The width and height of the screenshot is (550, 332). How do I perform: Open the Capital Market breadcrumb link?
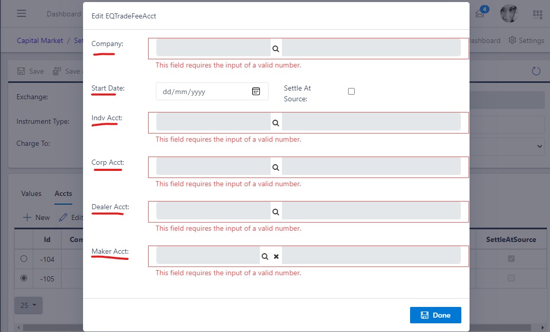point(40,40)
